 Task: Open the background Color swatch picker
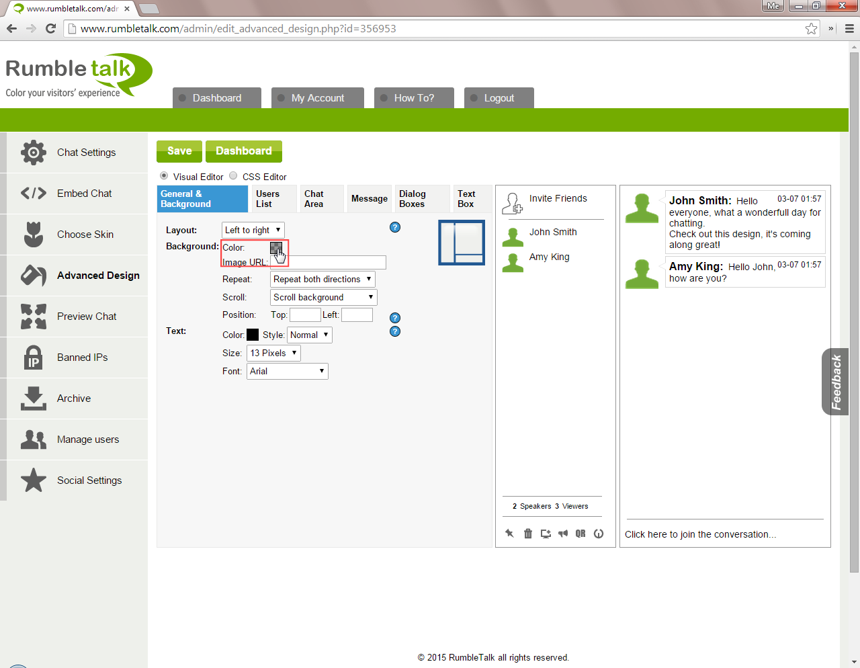(x=276, y=247)
